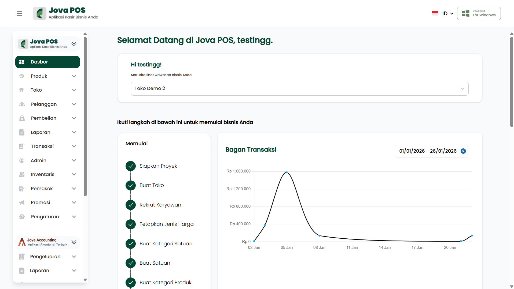This screenshot has height=289, width=514.
Task: Open the Tetapkan Jenis Harga step
Action: click(166, 224)
